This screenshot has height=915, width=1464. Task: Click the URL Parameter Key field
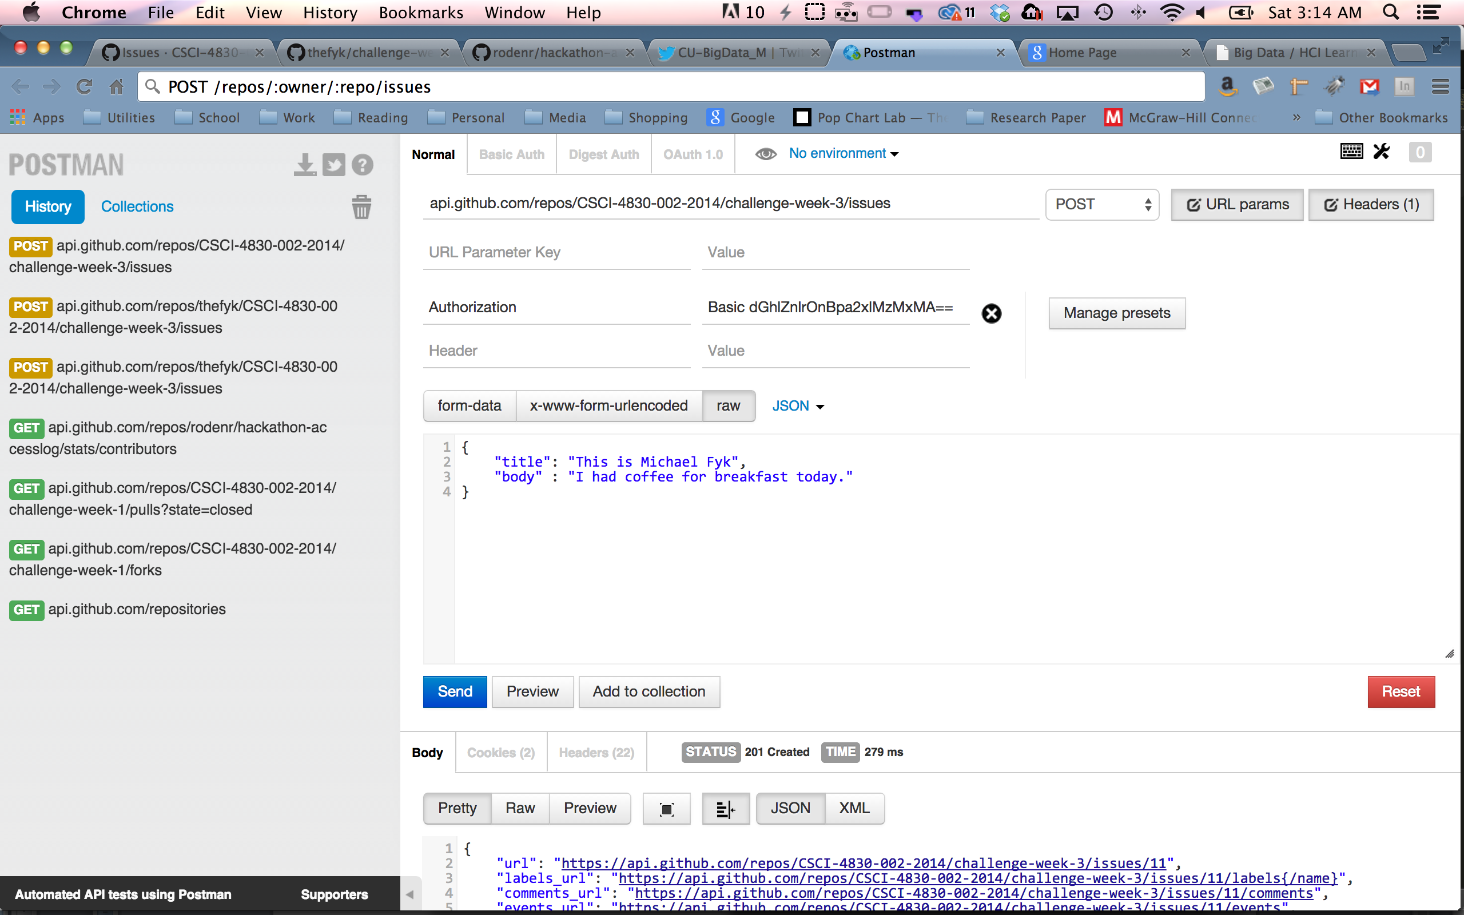coord(556,253)
